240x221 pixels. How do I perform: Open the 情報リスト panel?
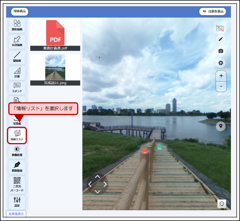point(17,136)
